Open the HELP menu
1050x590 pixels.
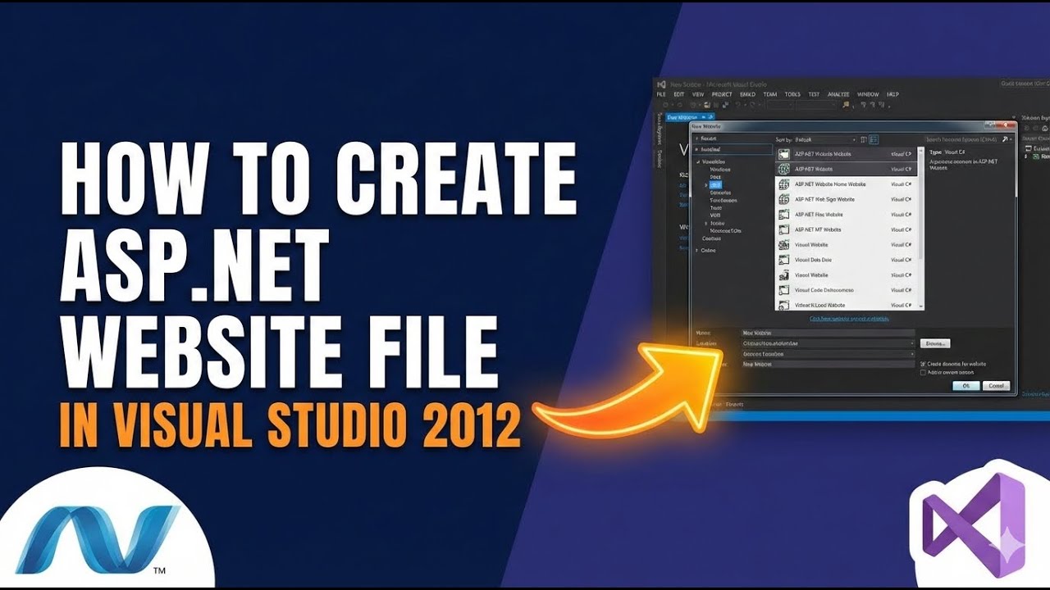click(892, 94)
